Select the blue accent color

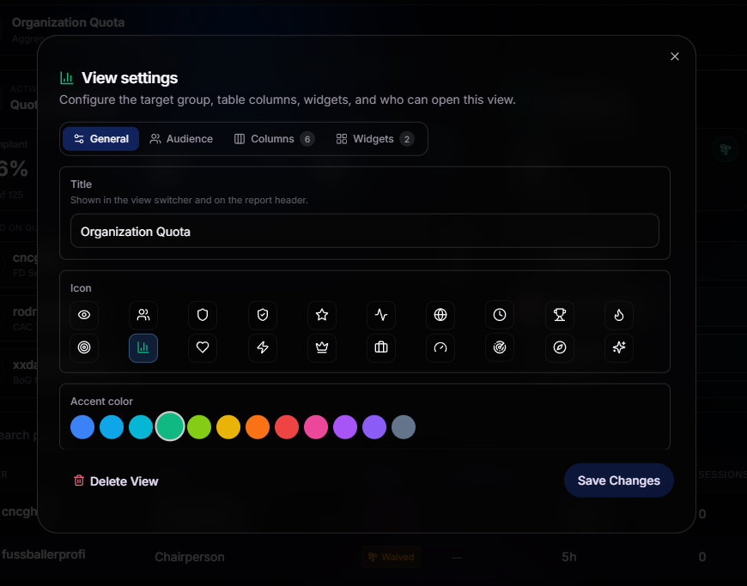(x=82, y=427)
